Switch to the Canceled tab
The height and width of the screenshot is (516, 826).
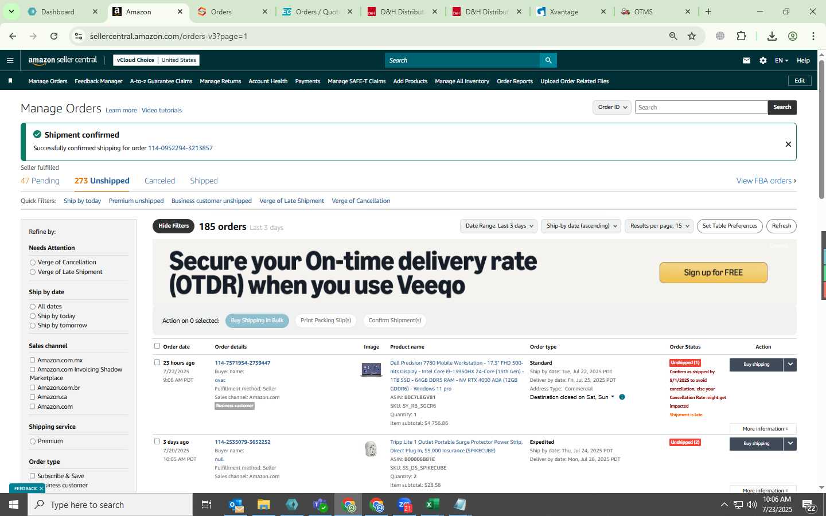point(159,181)
